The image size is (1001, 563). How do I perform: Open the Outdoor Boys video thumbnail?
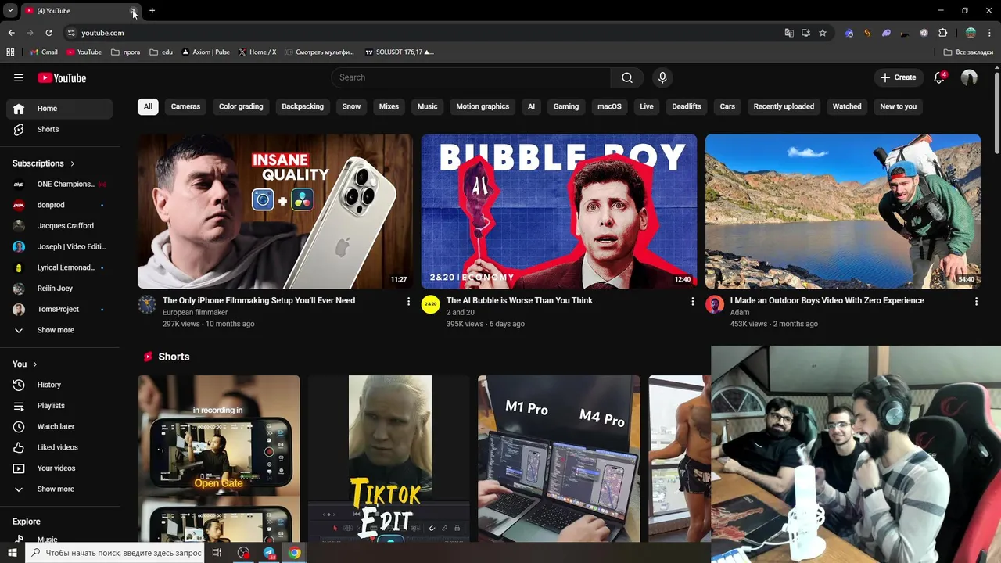pyautogui.click(x=843, y=211)
